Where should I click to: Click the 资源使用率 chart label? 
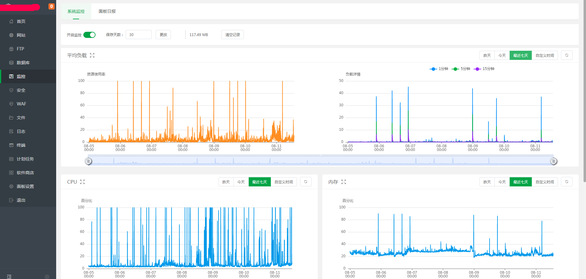(96, 74)
